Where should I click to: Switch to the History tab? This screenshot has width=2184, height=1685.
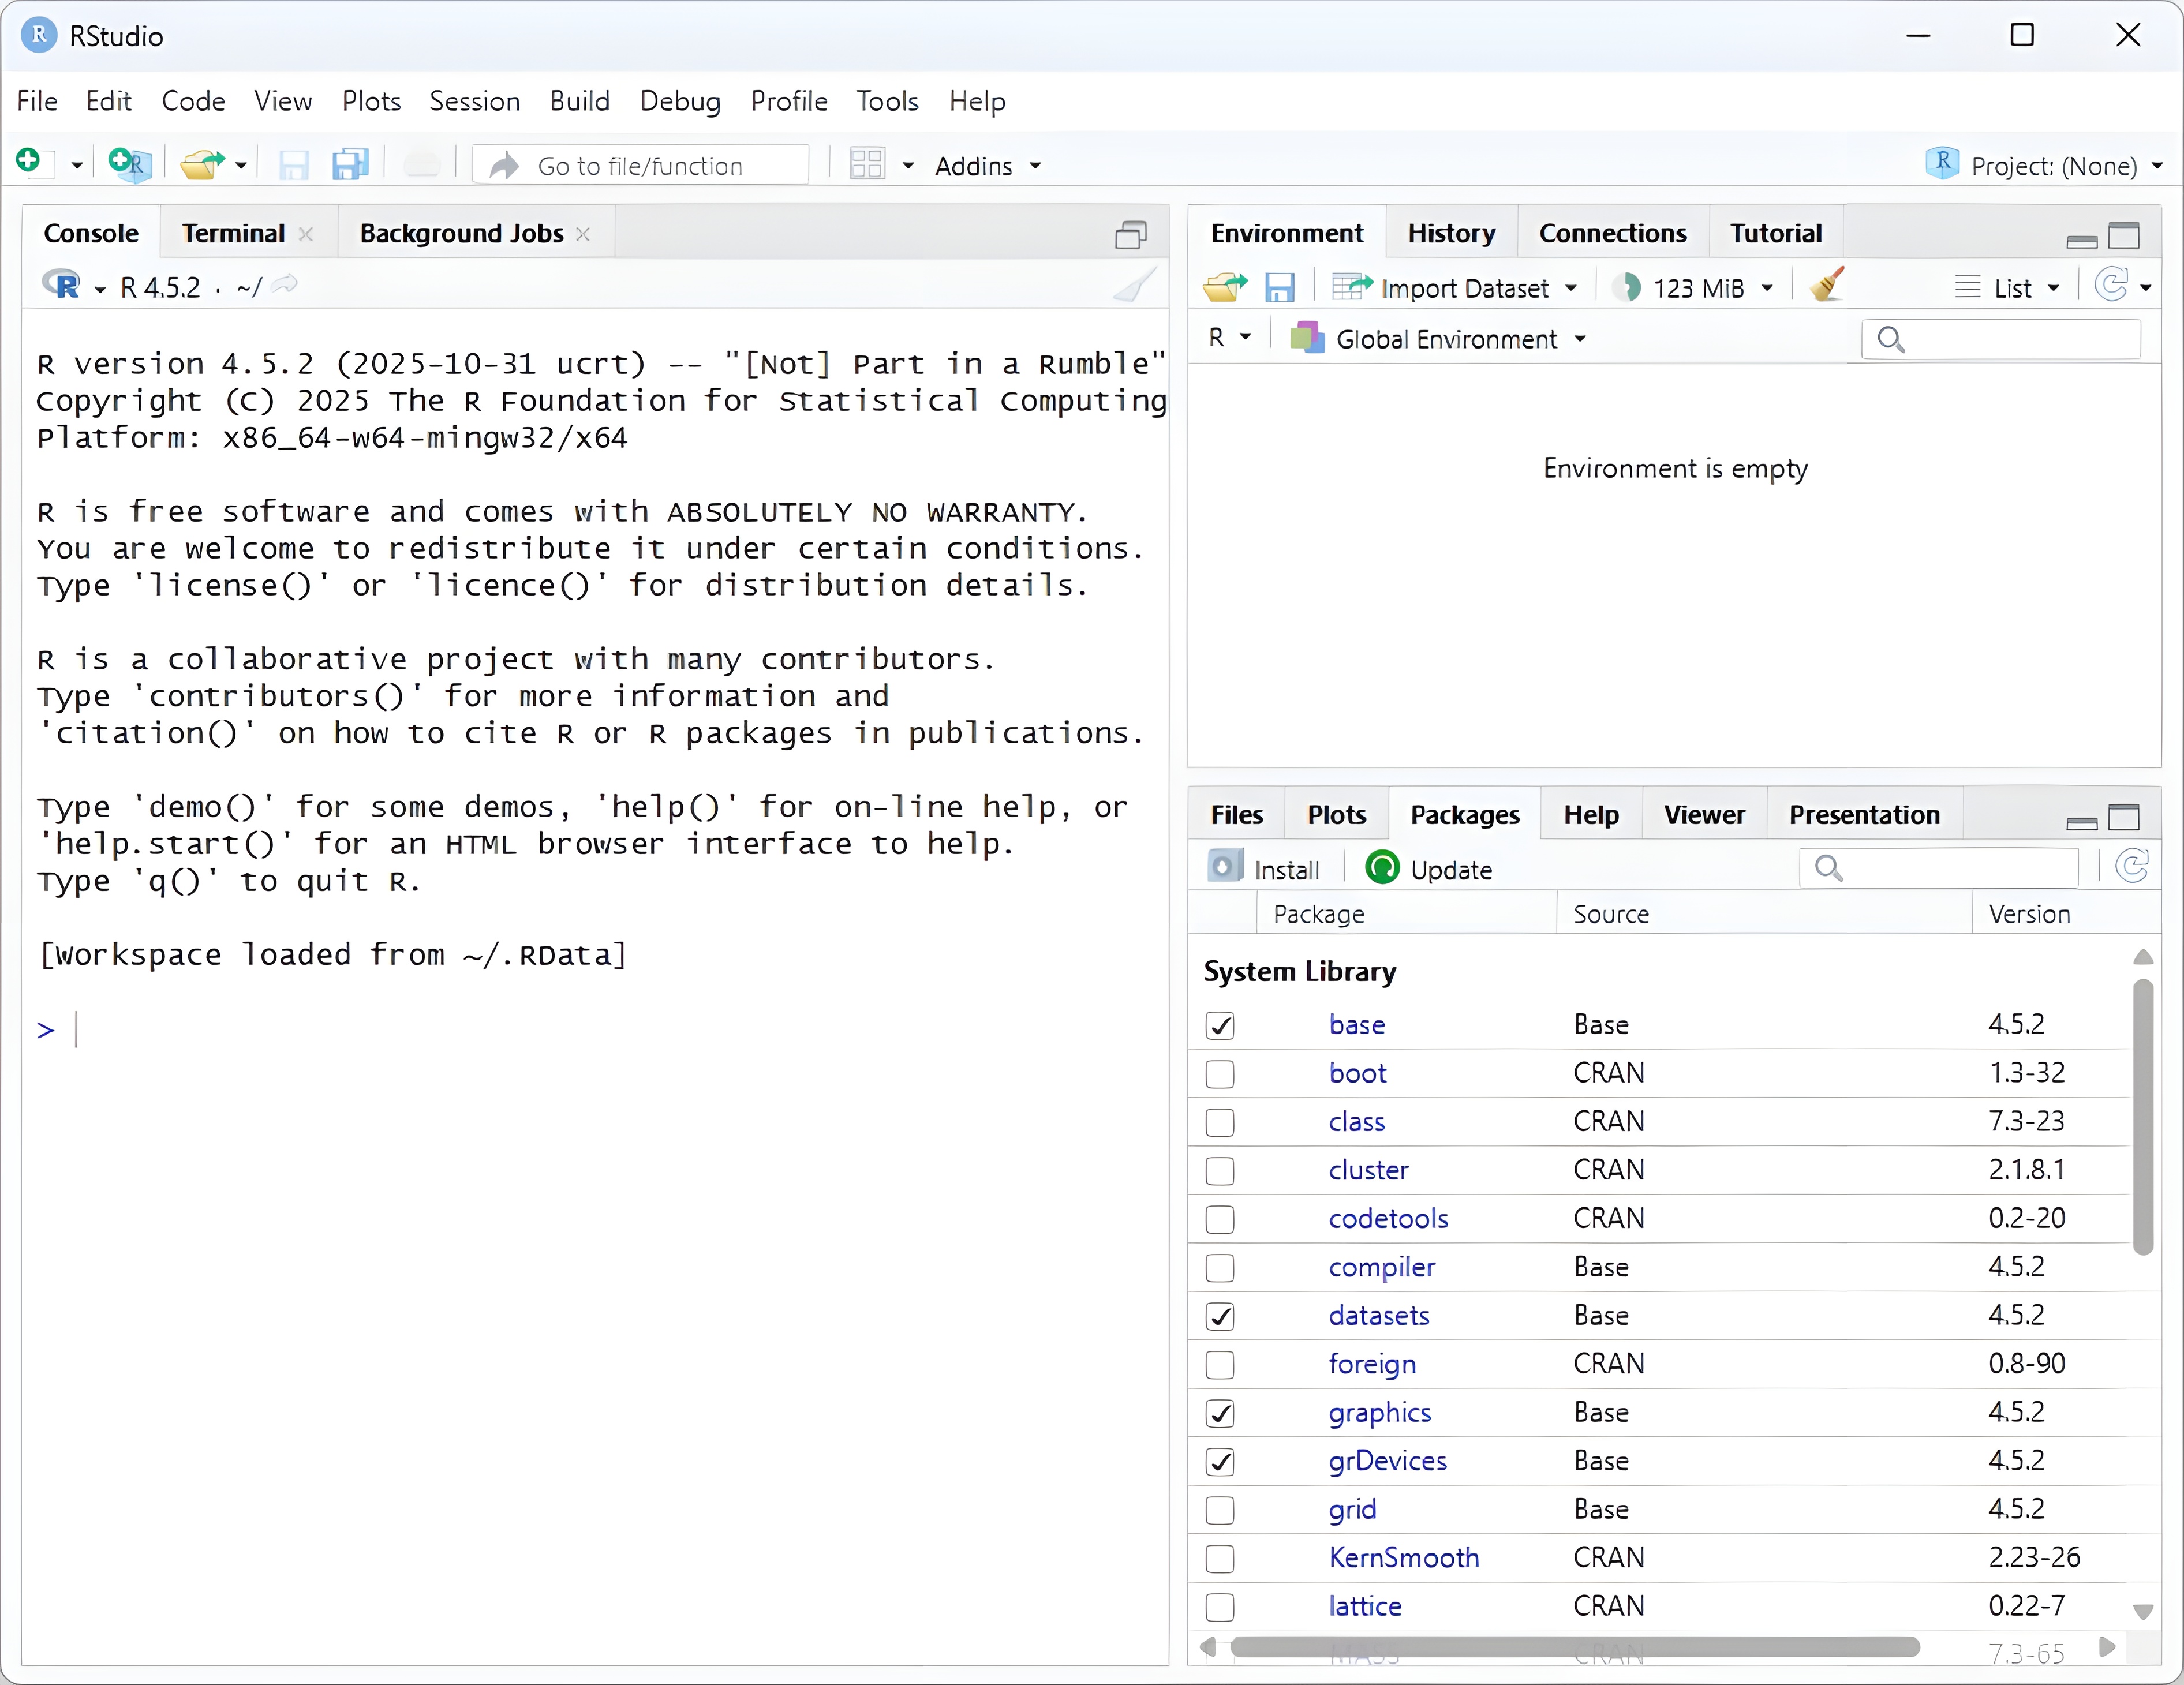click(1451, 233)
